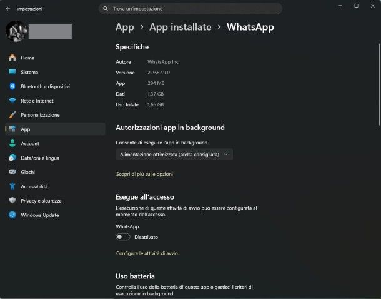The height and width of the screenshot is (299, 381).
Task: Click the 'Disattivato' toggle label
Action: click(x=146, y=237)
